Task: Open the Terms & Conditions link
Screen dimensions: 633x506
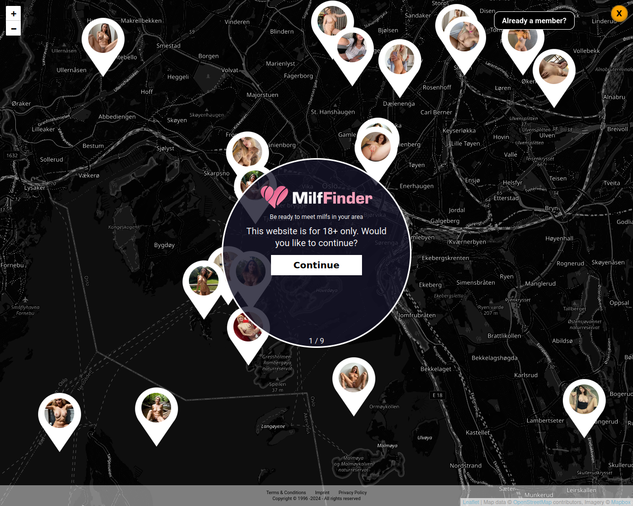Action: point(286,493)
